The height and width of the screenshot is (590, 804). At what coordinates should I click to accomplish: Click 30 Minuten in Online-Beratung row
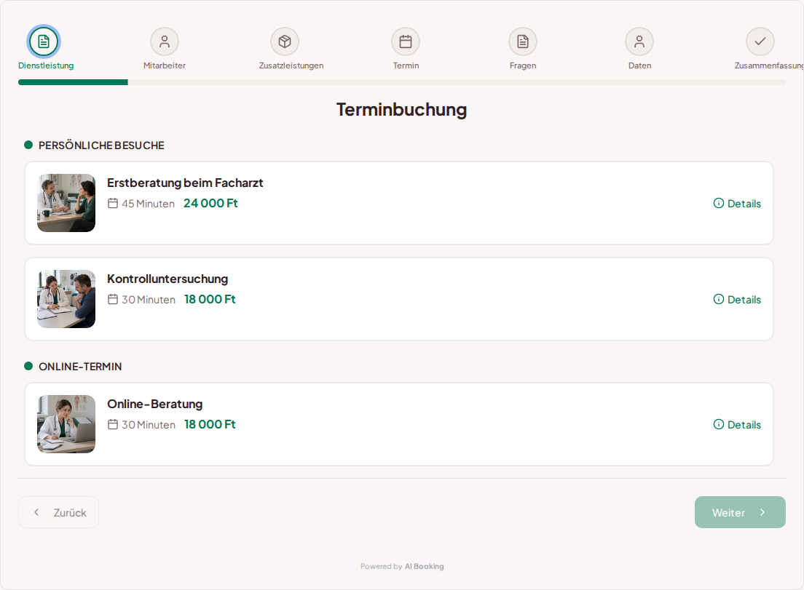149,424
